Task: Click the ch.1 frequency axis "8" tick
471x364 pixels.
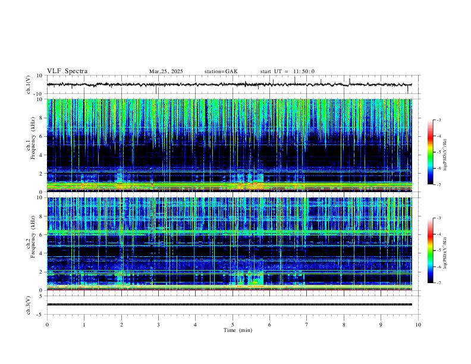Action: coord(42,118)
